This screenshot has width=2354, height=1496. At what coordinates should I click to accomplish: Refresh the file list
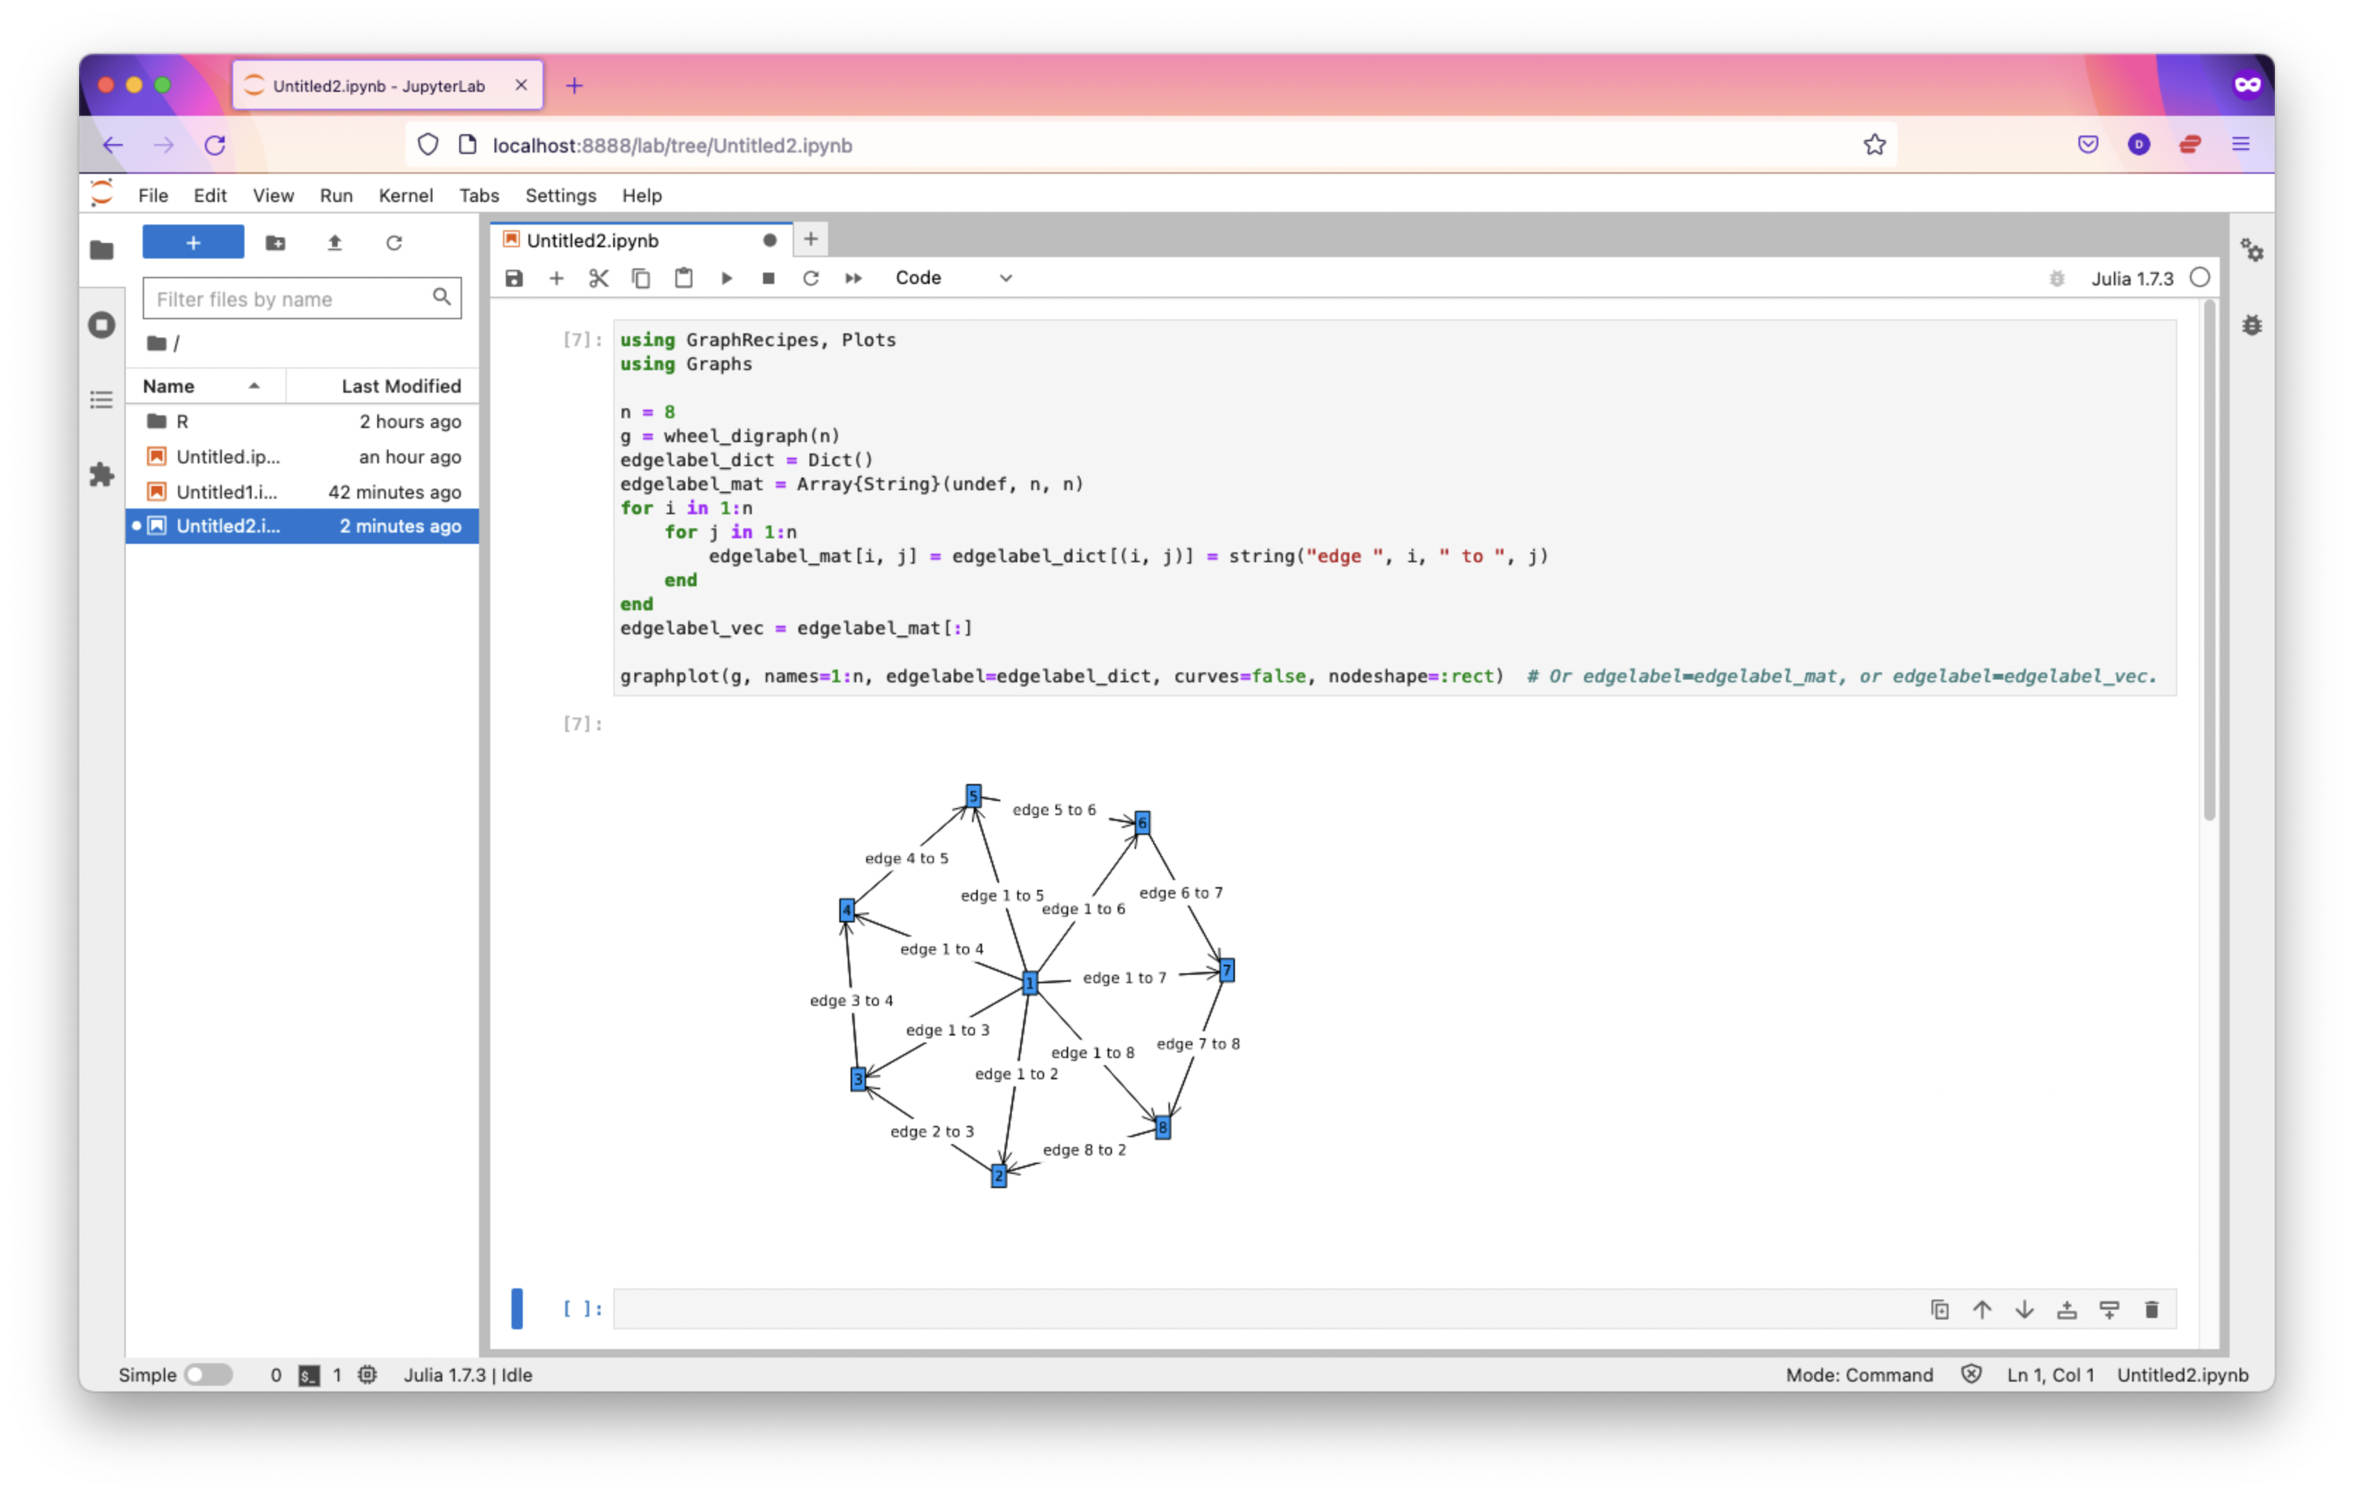394,242
